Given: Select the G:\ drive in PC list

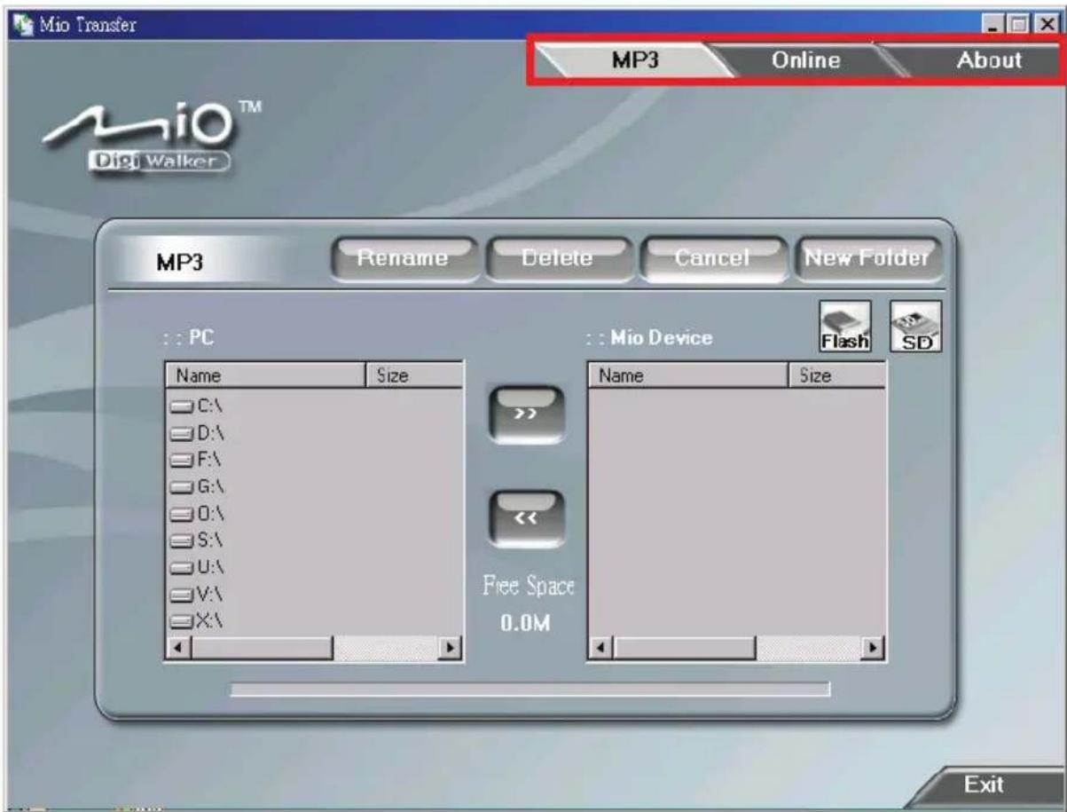Looking at the screenshot, I should [197, 486].
